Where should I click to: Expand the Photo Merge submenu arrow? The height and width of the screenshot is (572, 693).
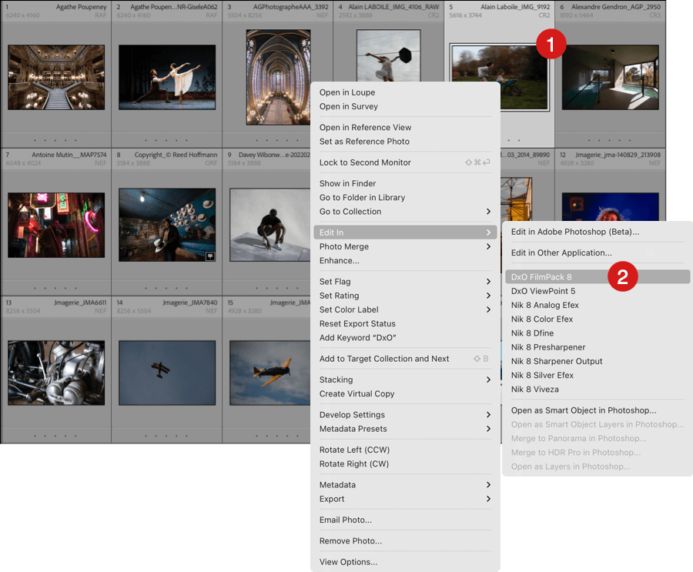click(x=488, y=246)
